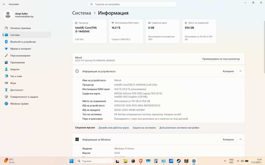
Task: Click the vertical scrollbar of settings page
Action: (x=264, y=47)
